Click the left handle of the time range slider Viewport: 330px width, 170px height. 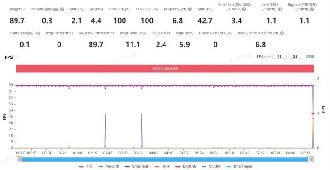tap(19, 159)
